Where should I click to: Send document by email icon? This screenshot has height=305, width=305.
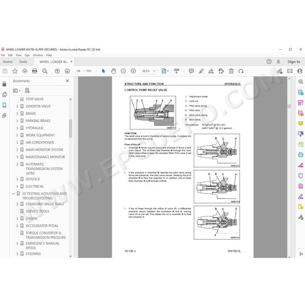pyautogui.click(x=290, y=71)
